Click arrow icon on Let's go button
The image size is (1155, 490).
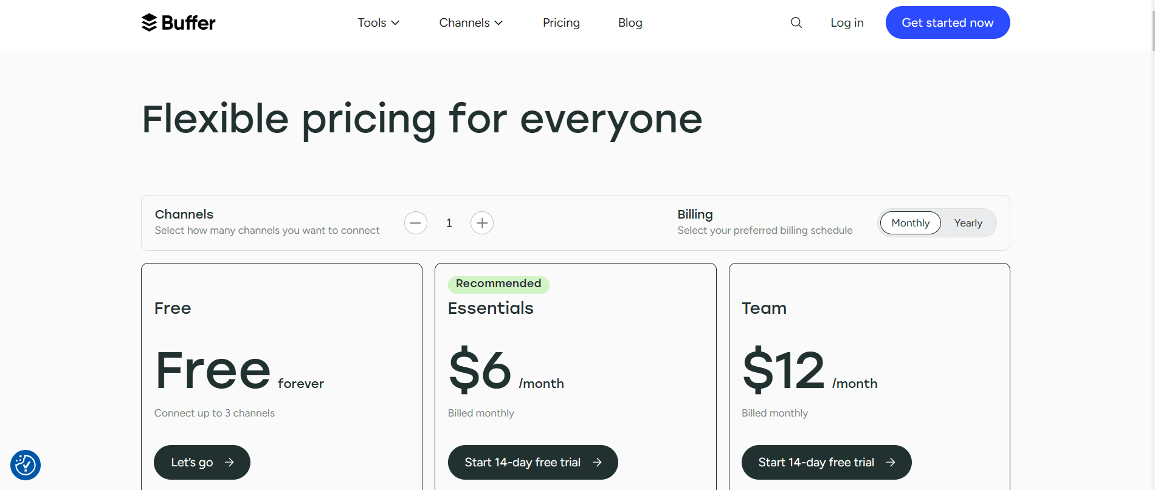pos(229,462)
